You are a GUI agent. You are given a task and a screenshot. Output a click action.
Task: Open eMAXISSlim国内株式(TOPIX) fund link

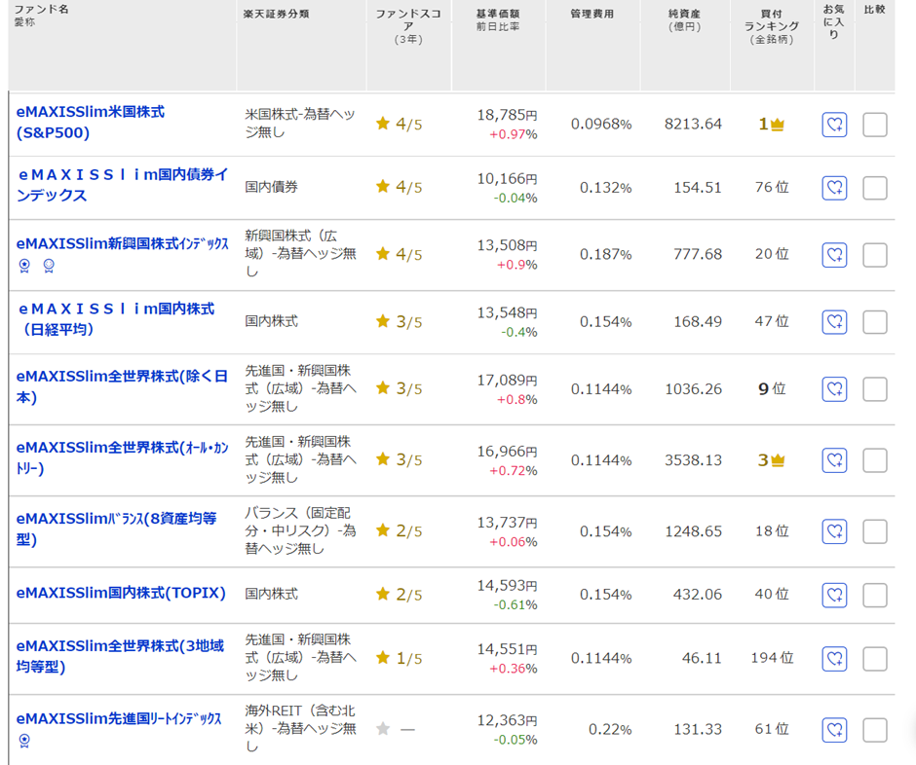point(121,594)
